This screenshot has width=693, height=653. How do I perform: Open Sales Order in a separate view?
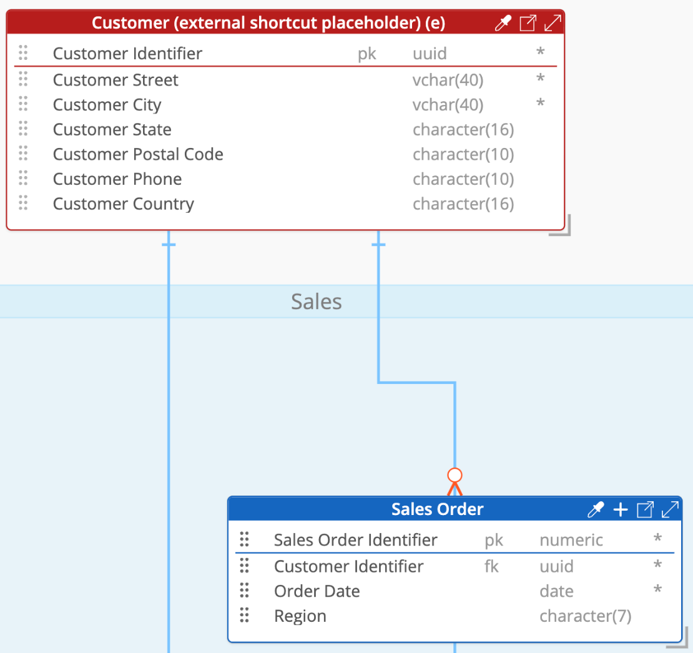click(x=645, y=509)
